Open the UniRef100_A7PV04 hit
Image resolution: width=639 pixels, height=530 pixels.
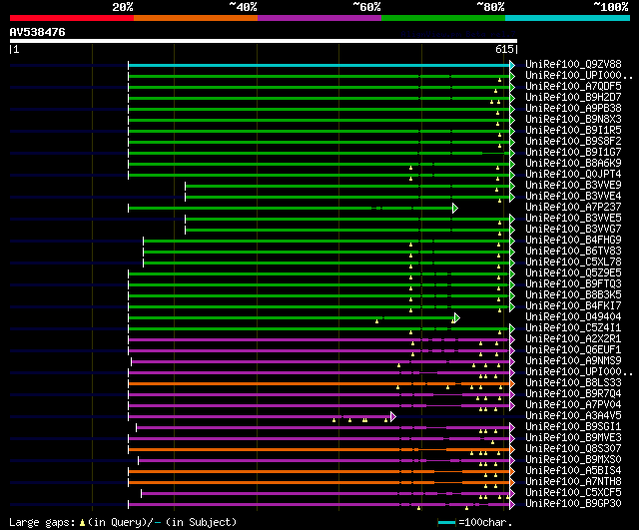click(573, 405)
